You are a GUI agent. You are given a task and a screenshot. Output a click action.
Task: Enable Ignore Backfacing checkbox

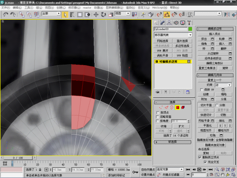pos(158,117)
